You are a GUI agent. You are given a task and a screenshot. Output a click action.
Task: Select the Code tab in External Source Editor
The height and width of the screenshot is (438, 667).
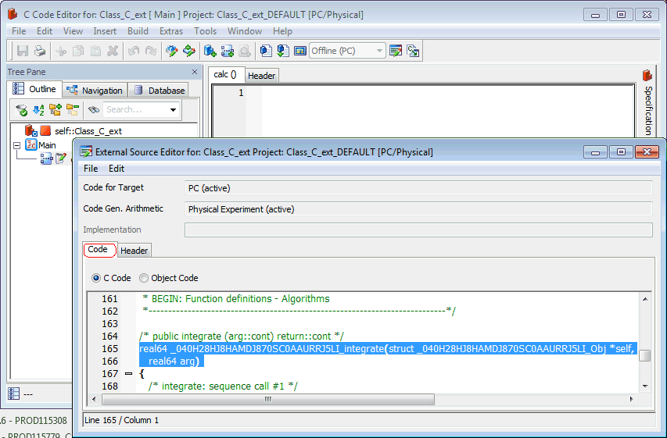[99, 250]
